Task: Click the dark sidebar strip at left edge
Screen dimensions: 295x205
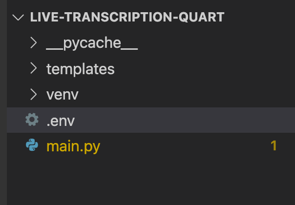Action: 3,102
